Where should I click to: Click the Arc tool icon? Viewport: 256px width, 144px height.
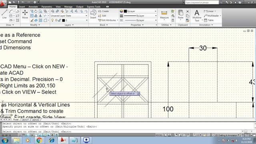pyautogui.click(x=11, y=11)
